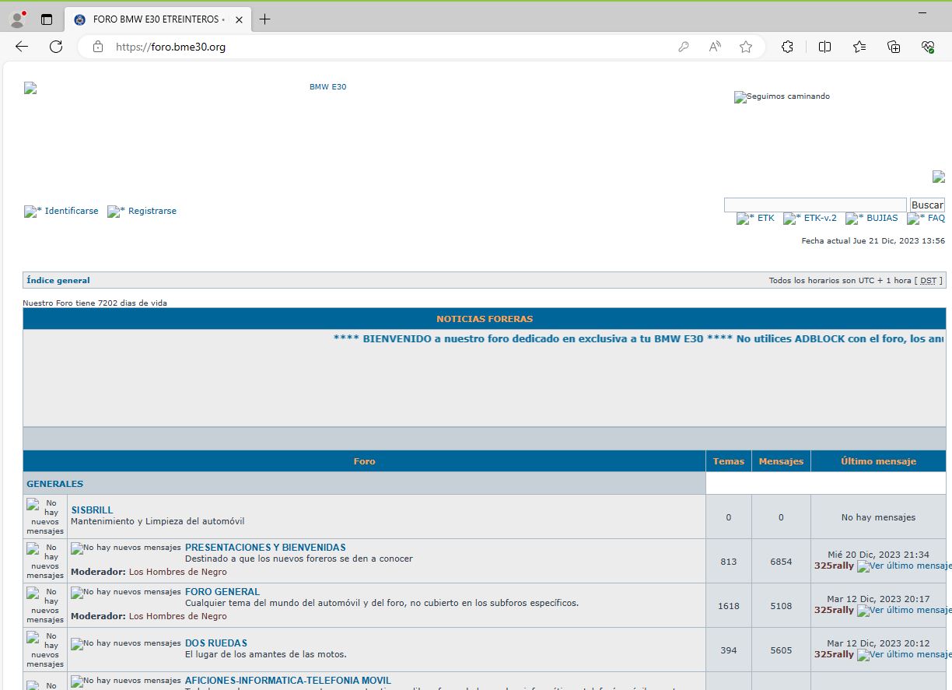The height and width of the screenshot is (690, 952).
Task: Open the FORO GENERAL forum
Action: [222, 592]
